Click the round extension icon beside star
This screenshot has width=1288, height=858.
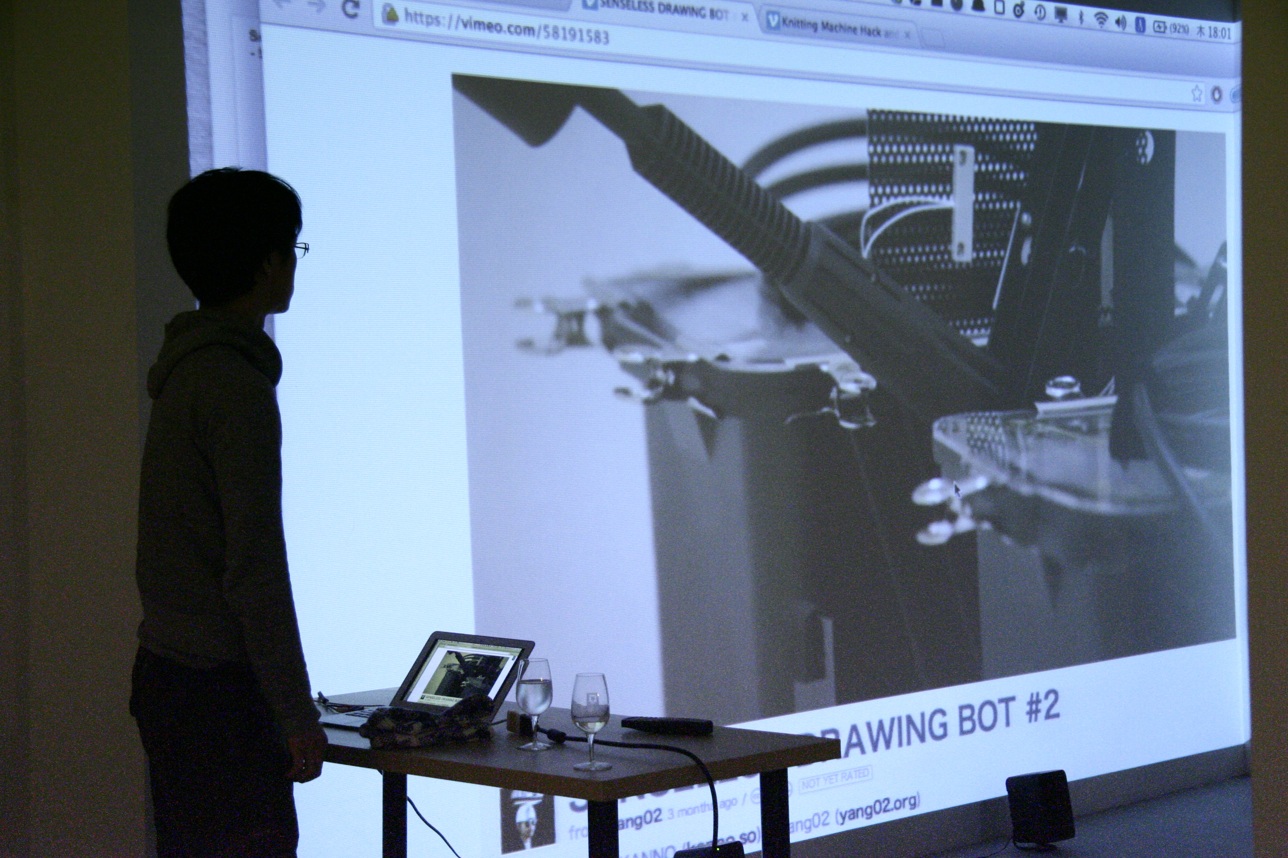1217,95
